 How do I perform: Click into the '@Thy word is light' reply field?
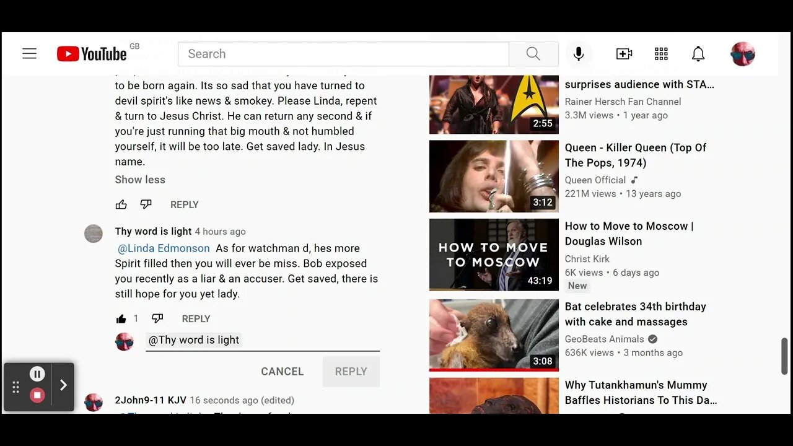[x=263, y=340]
